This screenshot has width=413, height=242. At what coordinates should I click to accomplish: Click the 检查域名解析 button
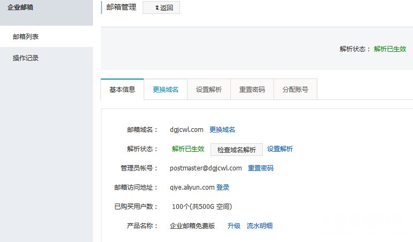pyautogui.click(x=237, y=150)
